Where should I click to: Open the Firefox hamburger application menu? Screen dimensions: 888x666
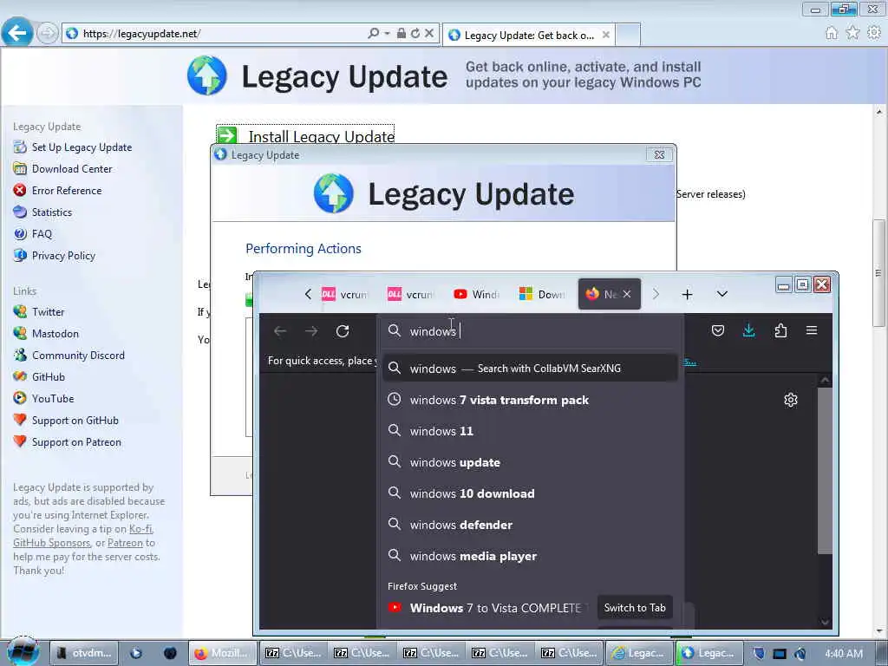(812, 330)
